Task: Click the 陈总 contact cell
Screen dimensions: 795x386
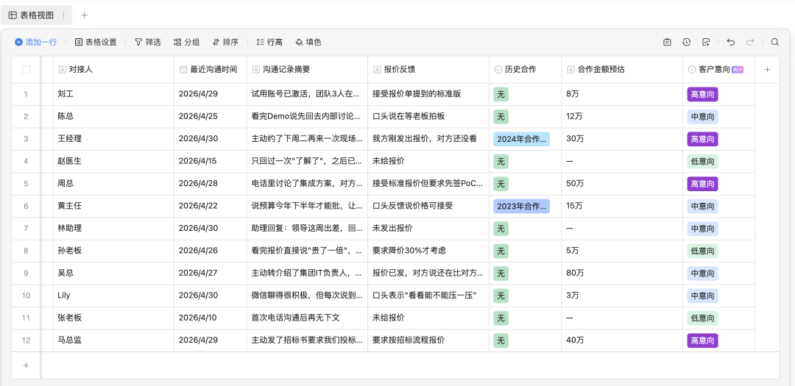Action: coord(113,116)
